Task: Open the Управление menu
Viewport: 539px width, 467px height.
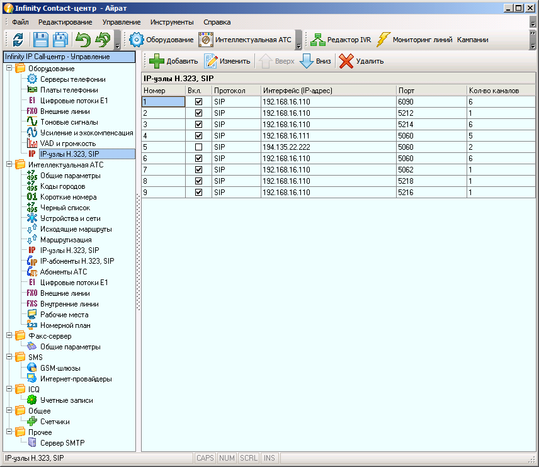Action: click(122, 22)
